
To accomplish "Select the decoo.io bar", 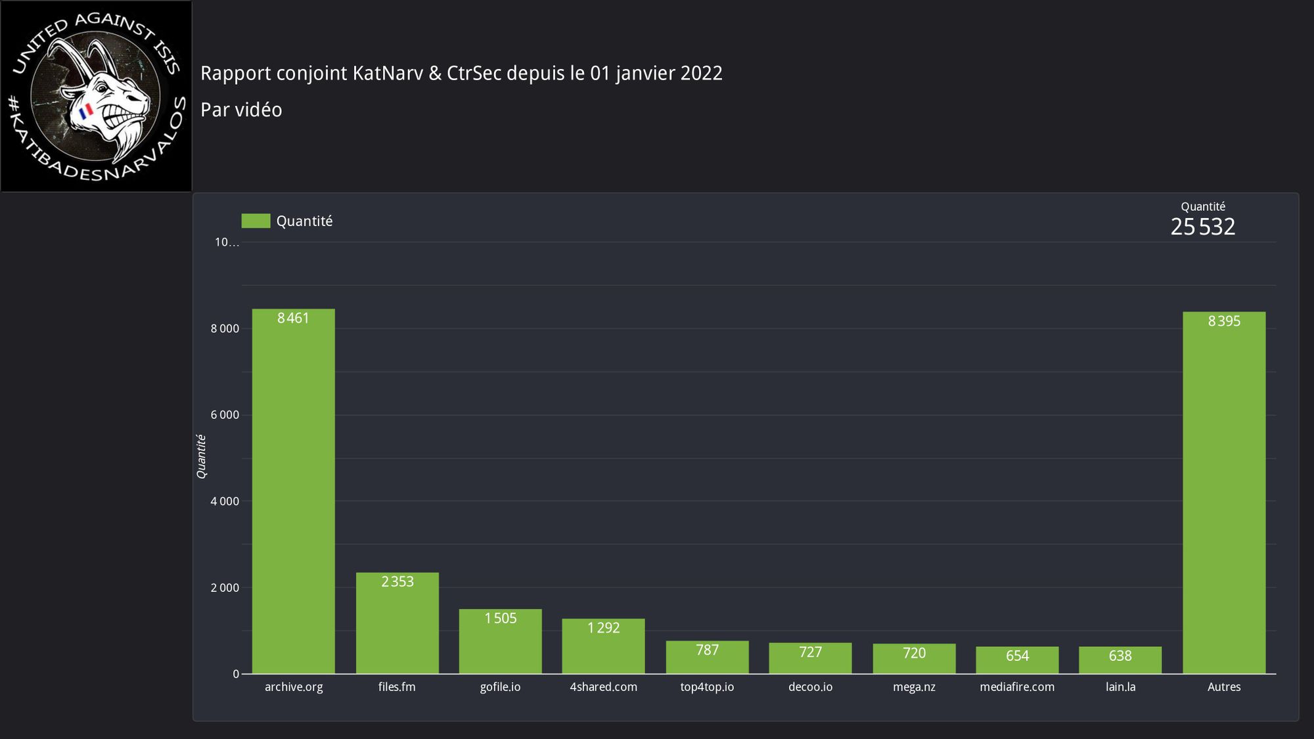I will click(810, 658).
